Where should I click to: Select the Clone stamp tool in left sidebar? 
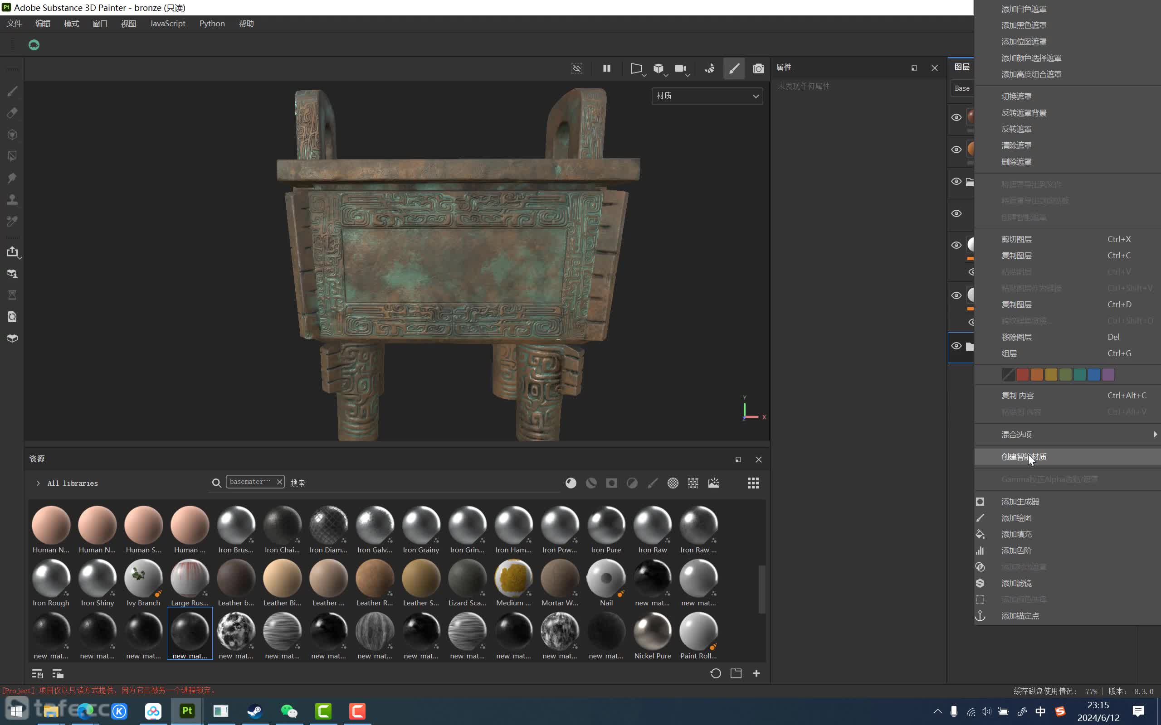point(13,199)
